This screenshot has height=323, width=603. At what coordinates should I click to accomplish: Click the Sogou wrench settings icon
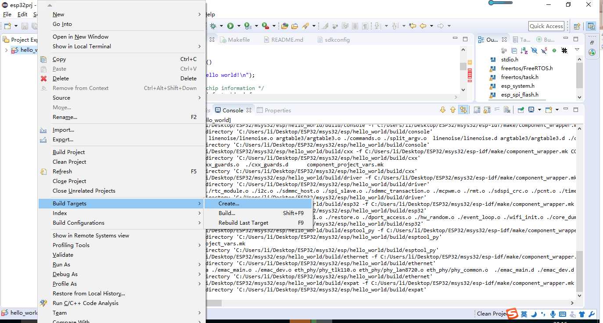[591, 314]
